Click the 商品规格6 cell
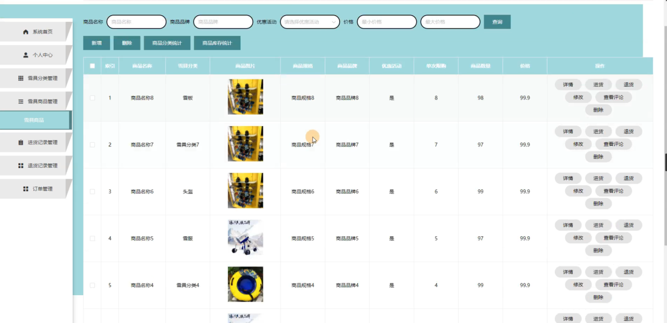 (x=303, y=192)
